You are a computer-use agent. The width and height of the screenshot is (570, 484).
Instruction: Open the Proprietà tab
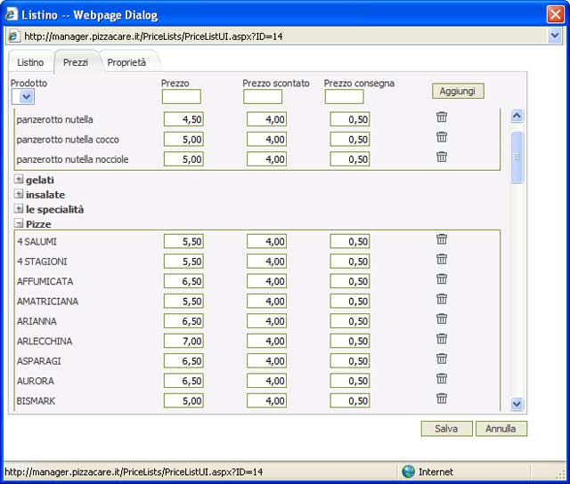[126, 62]
